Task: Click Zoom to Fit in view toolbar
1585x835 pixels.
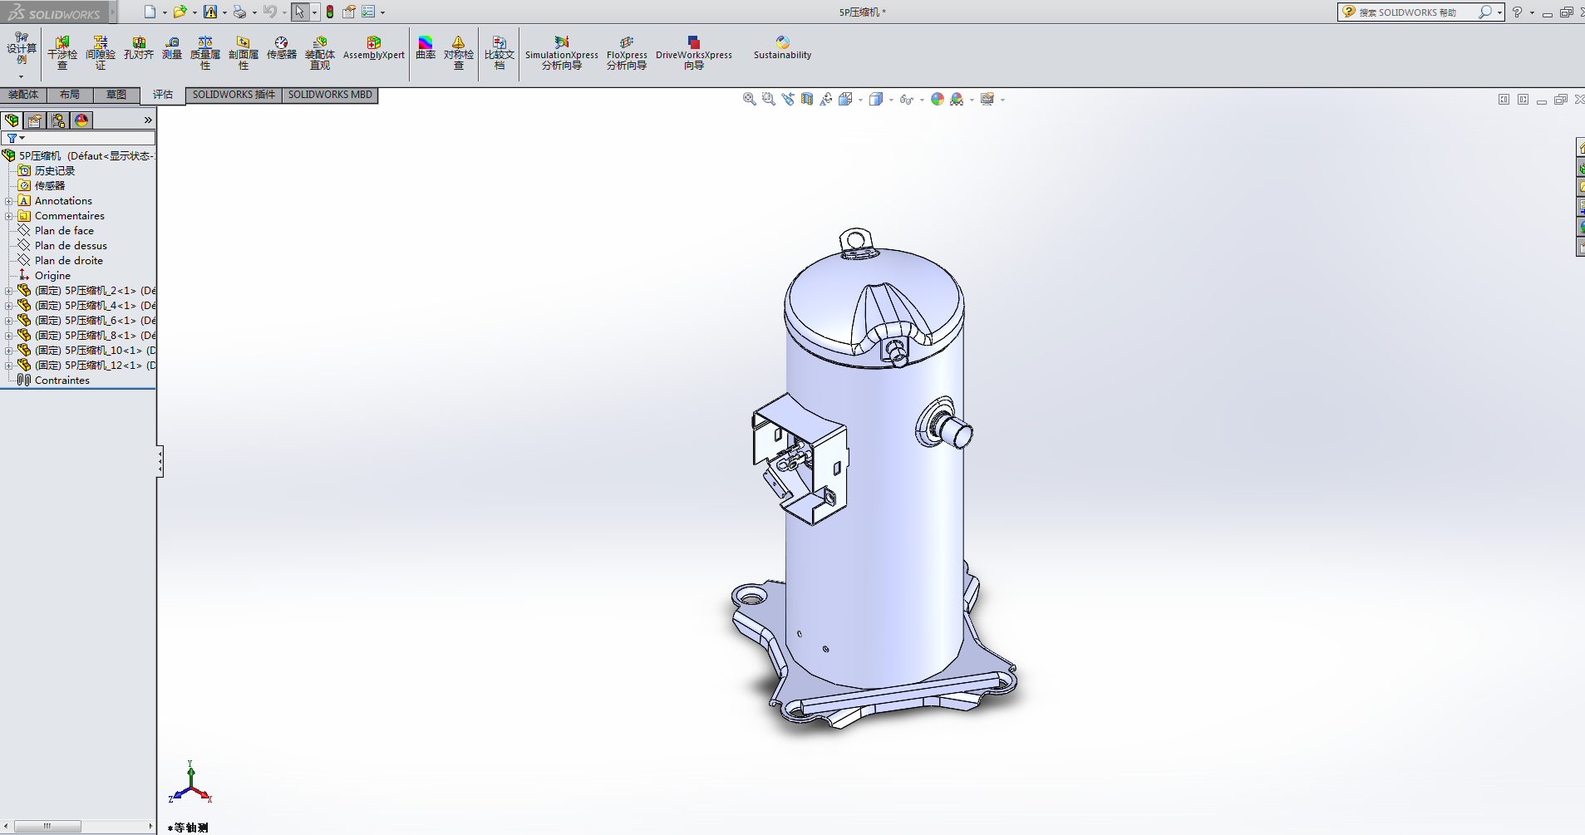Action: (x=749, y=100)
